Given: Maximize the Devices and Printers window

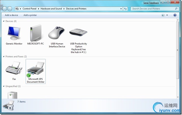Looking at the screenshot, I should (168, 2).
